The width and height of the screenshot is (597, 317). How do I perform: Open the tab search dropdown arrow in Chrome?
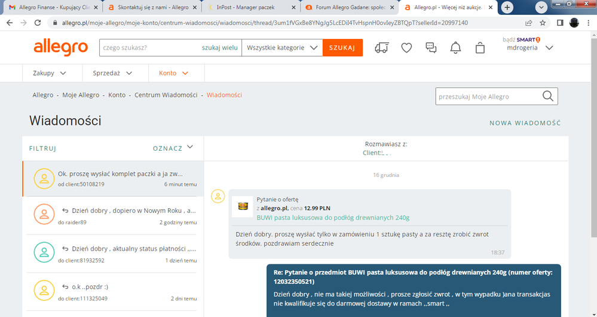(541, 7)
